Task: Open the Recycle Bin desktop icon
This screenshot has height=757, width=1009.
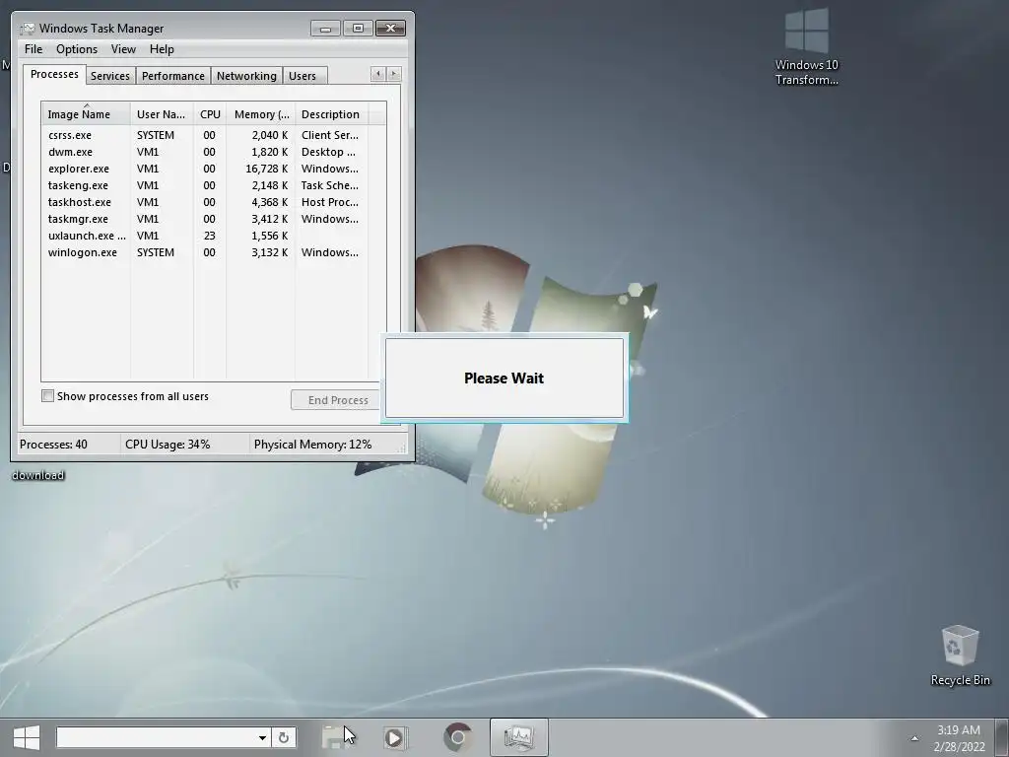Action: click(960, 654)
